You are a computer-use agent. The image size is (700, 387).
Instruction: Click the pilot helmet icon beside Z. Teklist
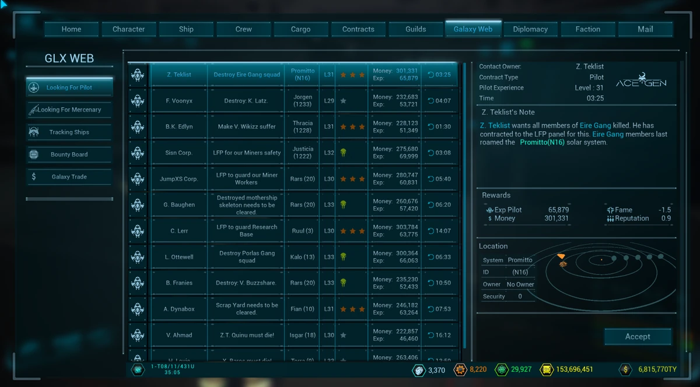click(x=138, y=74)
